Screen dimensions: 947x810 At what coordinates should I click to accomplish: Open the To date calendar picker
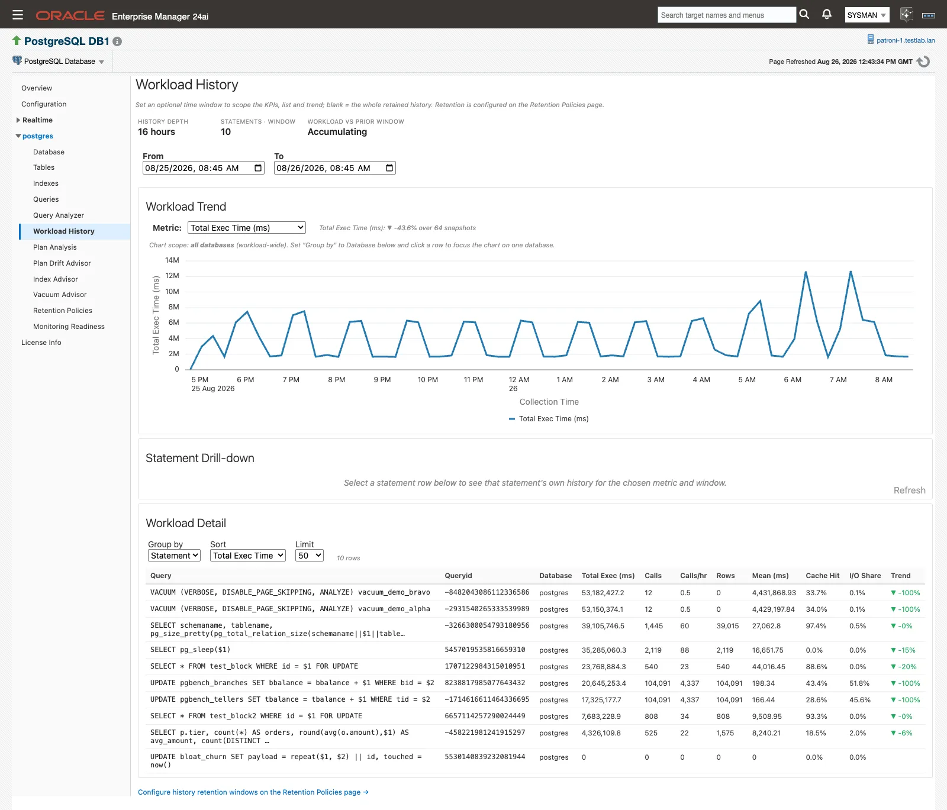(389, 168)
